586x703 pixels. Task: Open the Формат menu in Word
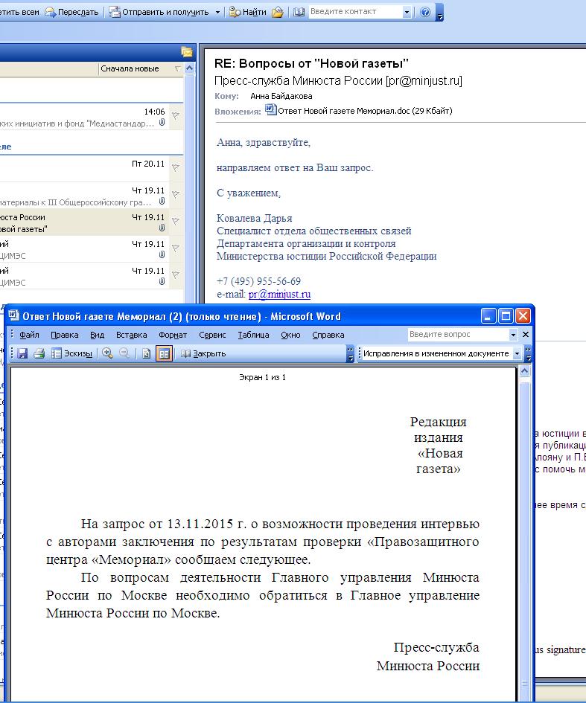pyautogui.click(x=173, y=335)
